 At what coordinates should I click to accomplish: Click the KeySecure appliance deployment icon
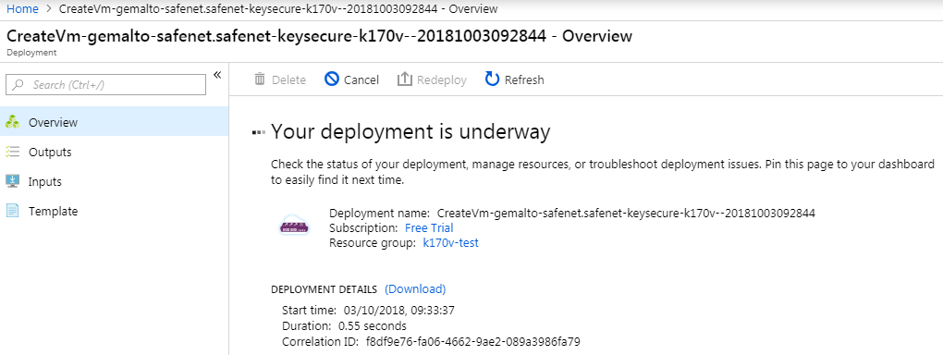(295, 225)
